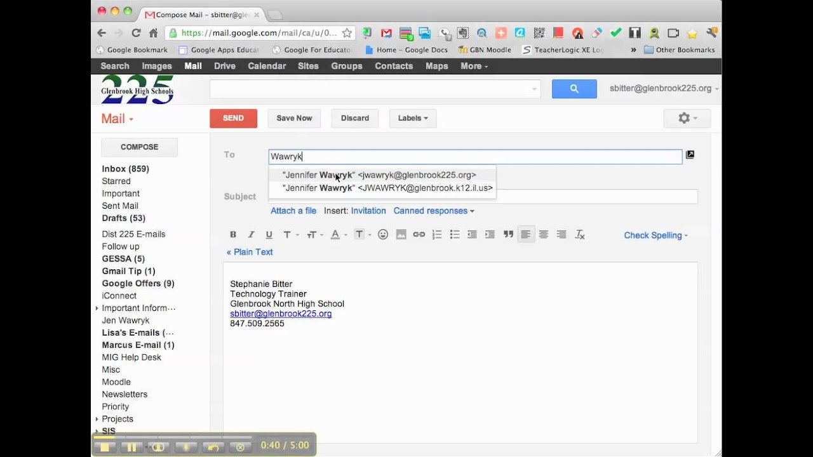Click the green checkmark extension icon
This screenshot has width=813, height=457.
(x=615, y=33)
